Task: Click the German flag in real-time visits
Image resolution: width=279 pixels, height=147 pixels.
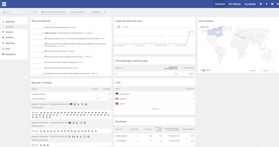Action: 71,104
